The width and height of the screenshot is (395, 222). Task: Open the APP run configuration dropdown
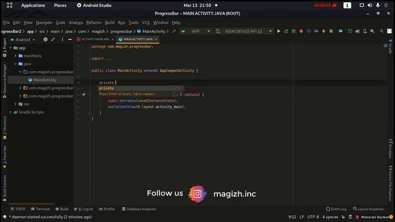[x=196, y=31]
